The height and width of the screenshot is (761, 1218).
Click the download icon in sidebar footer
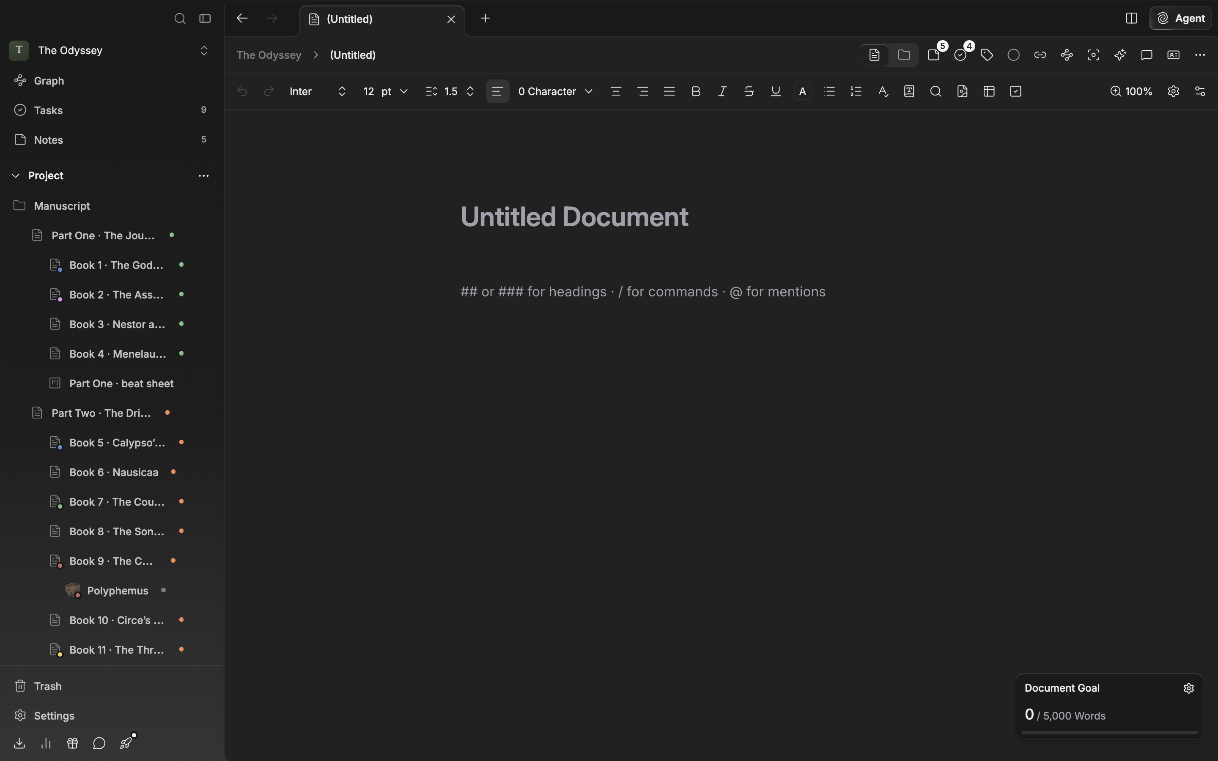click(19, 743)
